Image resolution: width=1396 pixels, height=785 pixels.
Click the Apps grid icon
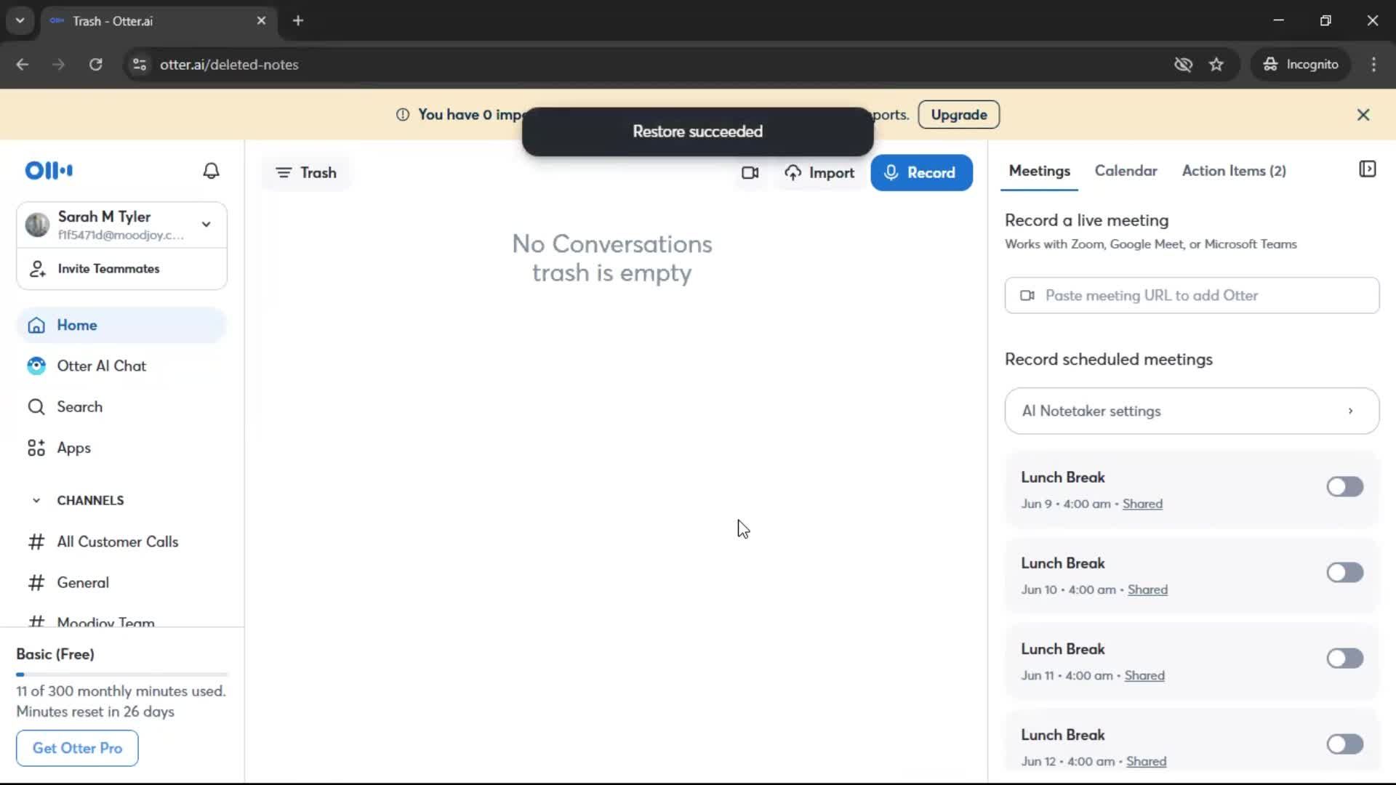pyautogui.click(x=36, y=448)
